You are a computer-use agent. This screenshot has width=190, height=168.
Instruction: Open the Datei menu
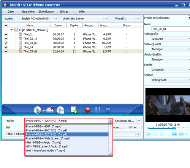(x=11, y=12)
